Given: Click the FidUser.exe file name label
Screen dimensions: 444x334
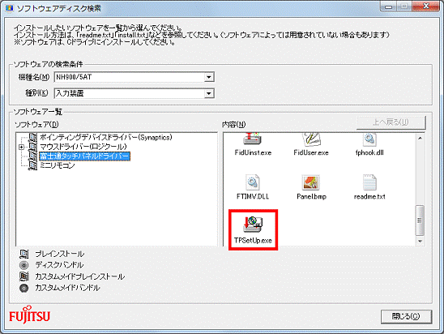Looking at the screenshot, I should pyautogui.click(x=311, y=152).
